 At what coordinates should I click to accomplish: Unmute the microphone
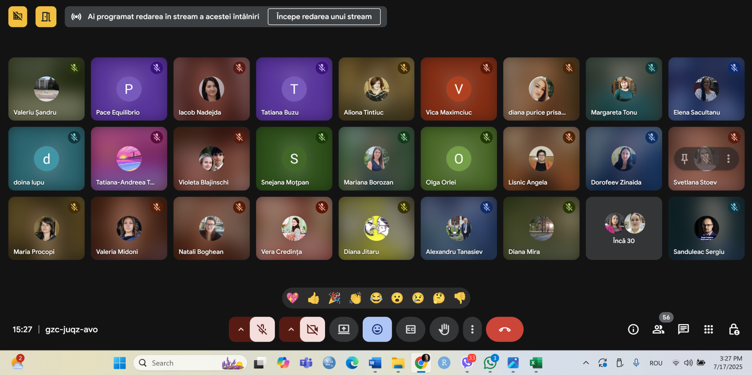point(262,329)
